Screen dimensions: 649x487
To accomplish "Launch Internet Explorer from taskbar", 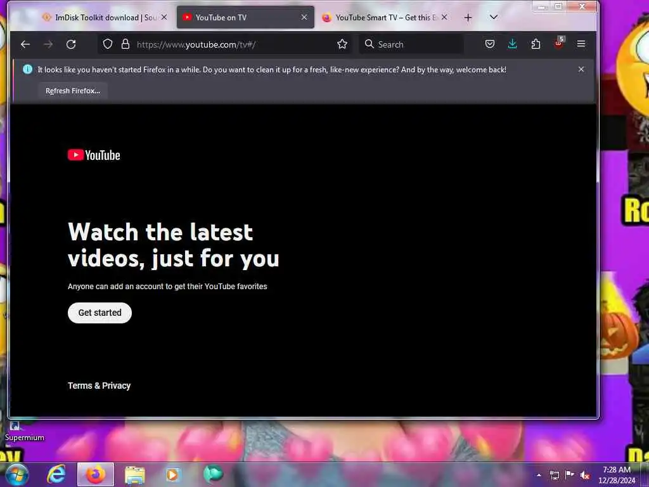I will 56,474.
